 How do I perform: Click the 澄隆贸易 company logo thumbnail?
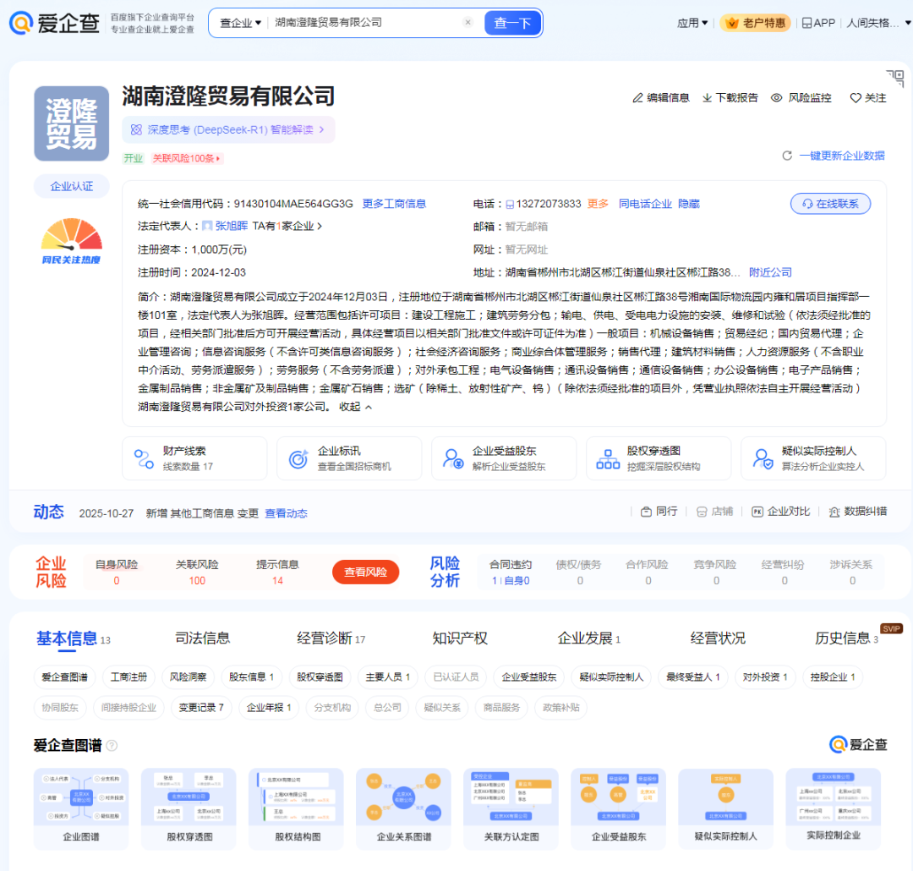click(x=72, y=123)
